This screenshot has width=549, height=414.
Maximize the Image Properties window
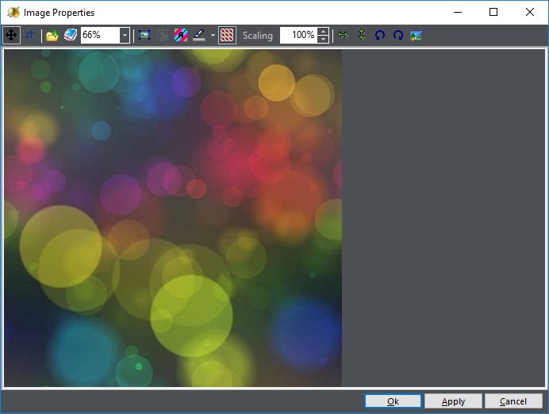(493, 12)
